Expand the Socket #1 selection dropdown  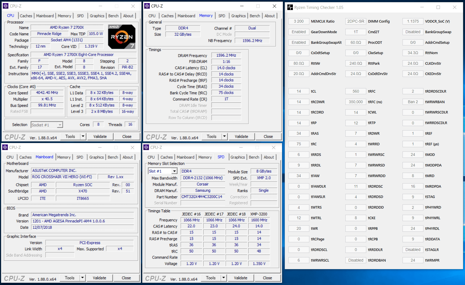[60, 125]
